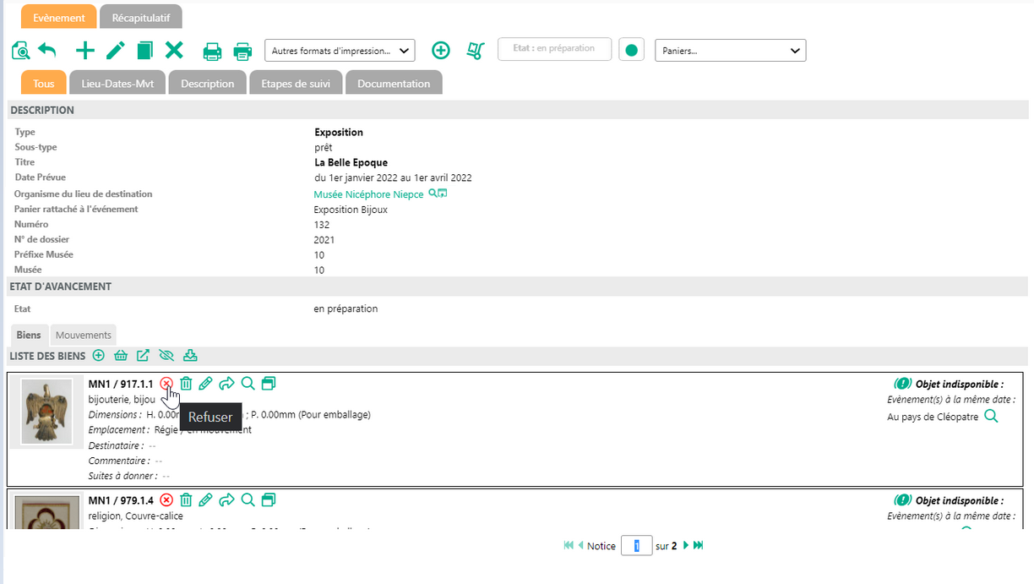
Task: Refuse item MN1 / 917.1.1 with the red X
Action: pos(166,384)
